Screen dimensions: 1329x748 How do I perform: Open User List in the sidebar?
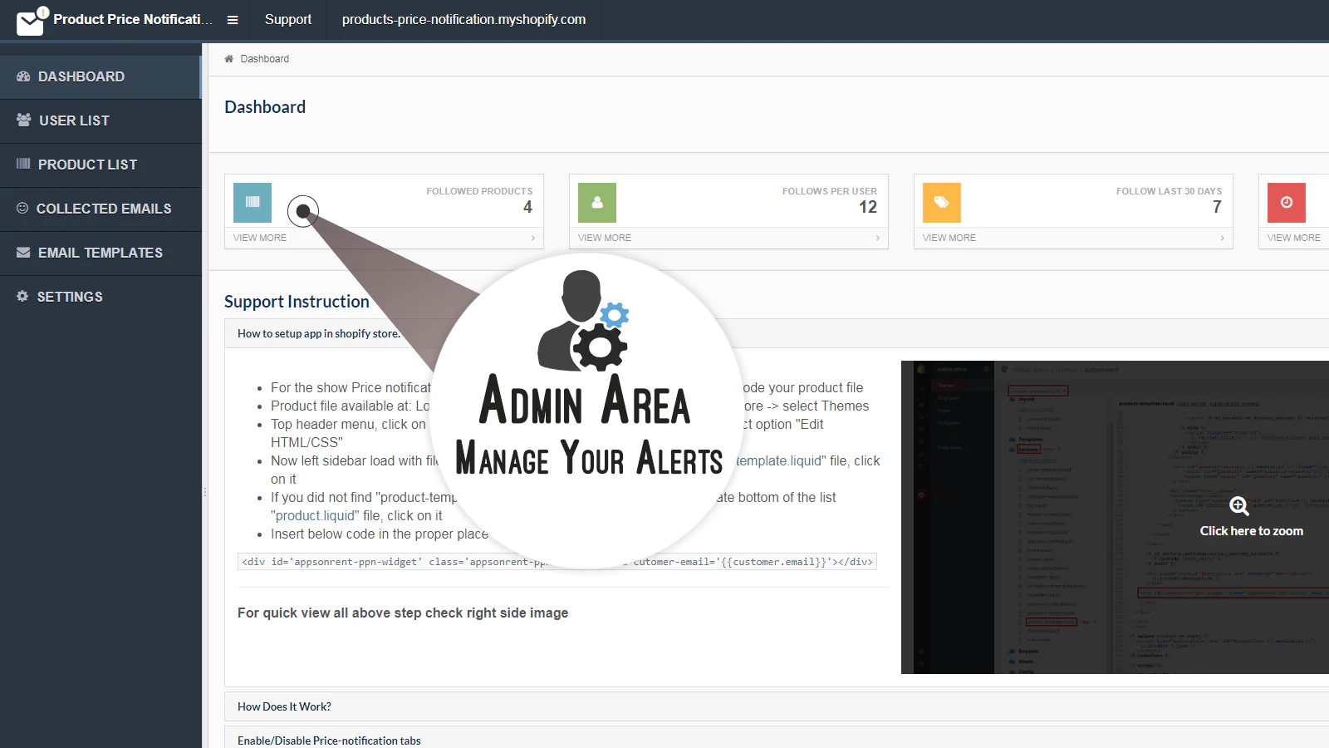coord(101,121)
